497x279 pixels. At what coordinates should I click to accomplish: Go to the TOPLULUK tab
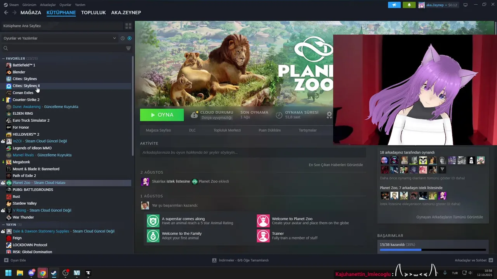(x=93, y=12)
